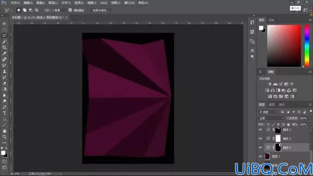This screenshot has height=176, width=313.
Task: Switch to the 通道 (Channels) tab
Action: [x=272, y=104]
